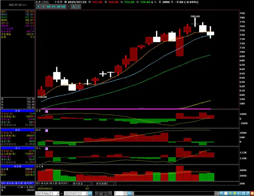Click the pointer arrow tool icon
The image size is (254, 196).
click(x=222, y=193)
